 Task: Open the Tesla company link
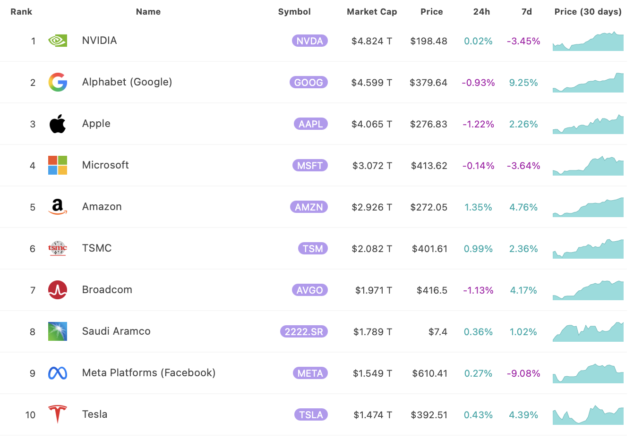[95, 414]
